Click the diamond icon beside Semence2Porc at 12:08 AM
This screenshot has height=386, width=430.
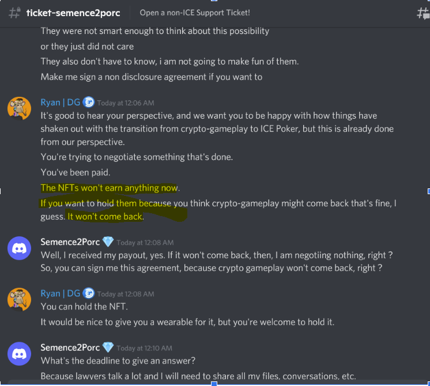(x=108, y=242)
